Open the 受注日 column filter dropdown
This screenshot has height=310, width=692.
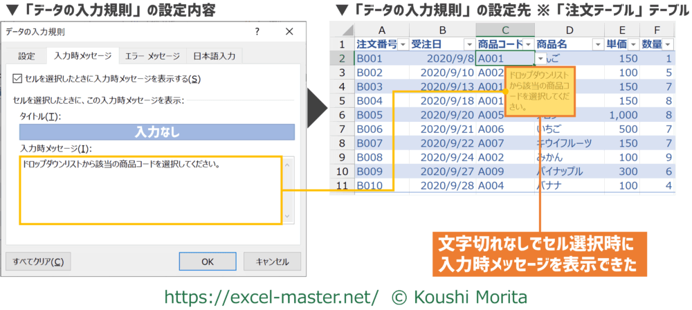(x=468, y=44)
